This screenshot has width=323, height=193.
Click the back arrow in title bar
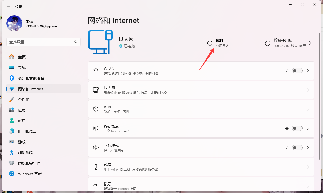[8, 7]
